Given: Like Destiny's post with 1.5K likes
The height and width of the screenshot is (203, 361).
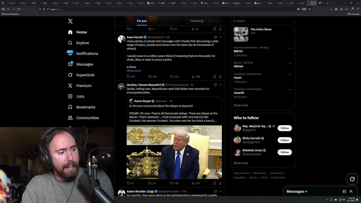Looking at the screenshot, I should 174,183.
